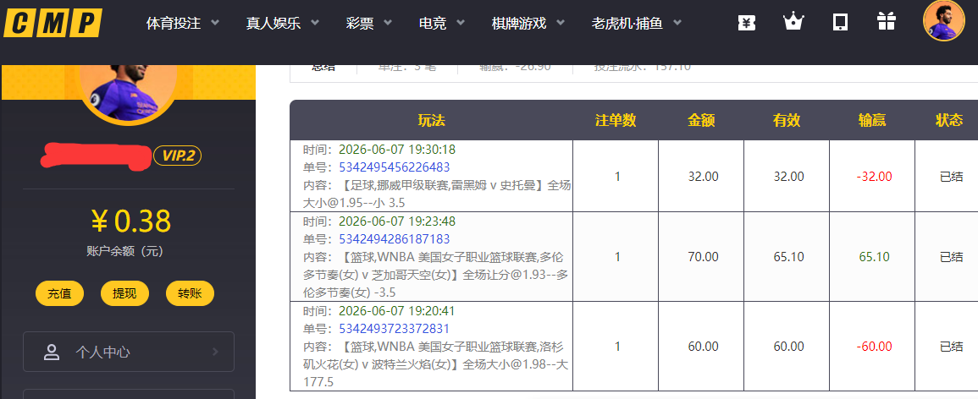The image size is (978, 399).
Task: Click the 玩法 column header
Action: click(432, 121)
